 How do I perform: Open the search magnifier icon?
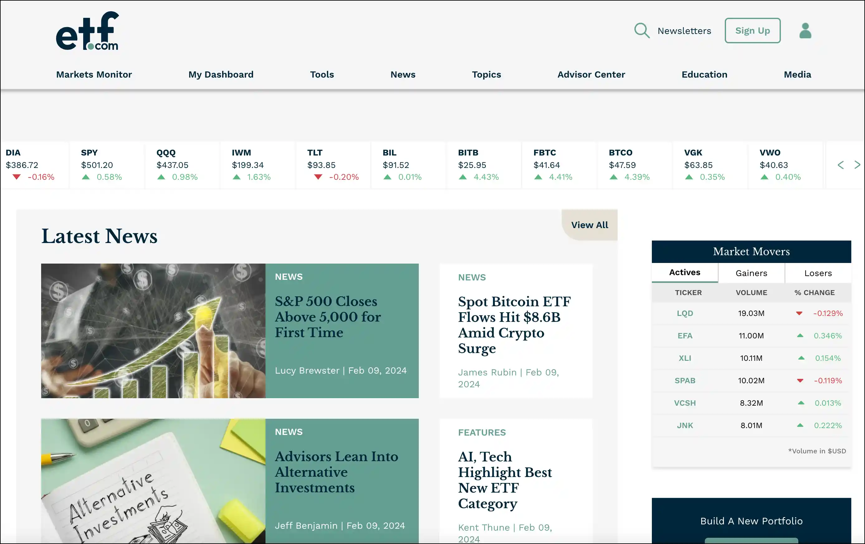(x=642, y=31)
